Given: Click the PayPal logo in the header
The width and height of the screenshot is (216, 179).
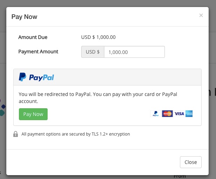Looking at the screenshot, I should (36, 77).
